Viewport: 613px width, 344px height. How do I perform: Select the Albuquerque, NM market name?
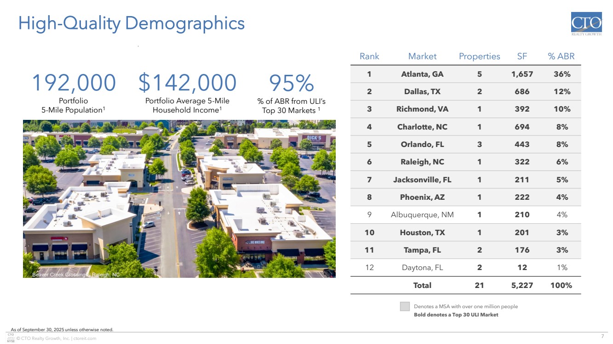tap(422, 214)
